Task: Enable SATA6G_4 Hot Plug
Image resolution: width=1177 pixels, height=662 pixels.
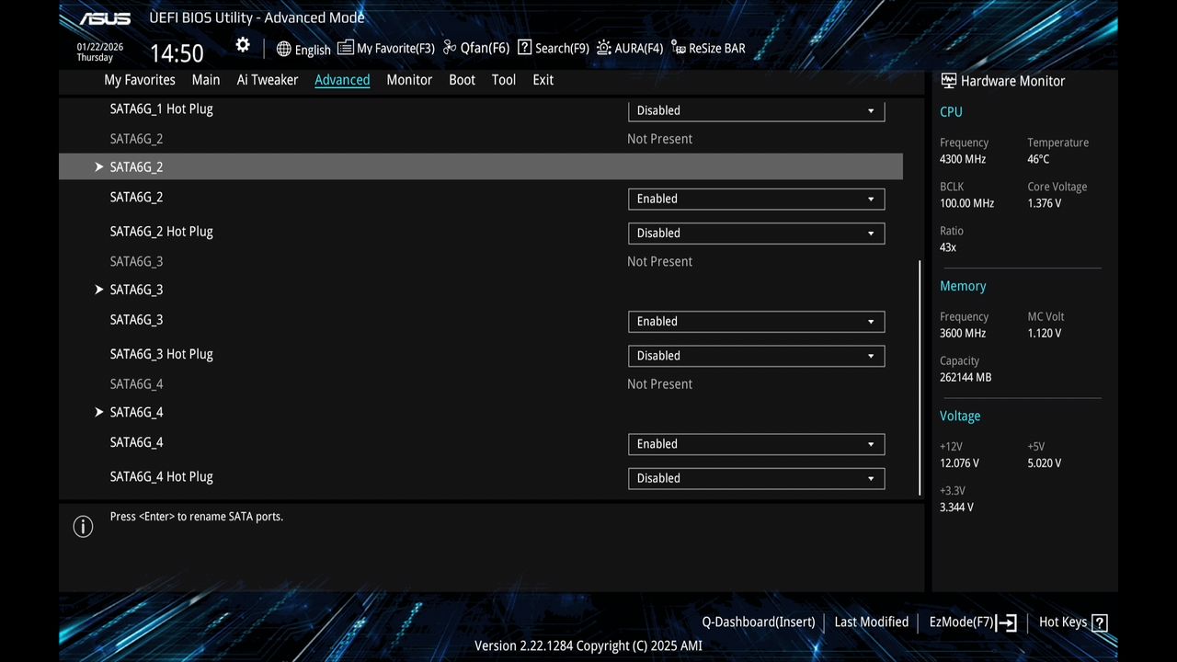Action: pos(755,478)
